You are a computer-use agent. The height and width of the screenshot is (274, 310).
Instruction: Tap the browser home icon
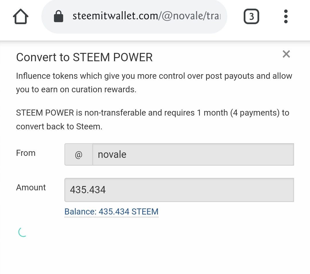(21, 17)
